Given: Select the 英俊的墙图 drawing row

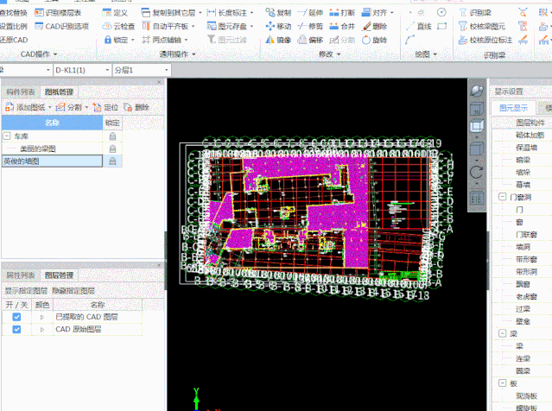Looking at the screenshot, I should click(x=52, y=161).
